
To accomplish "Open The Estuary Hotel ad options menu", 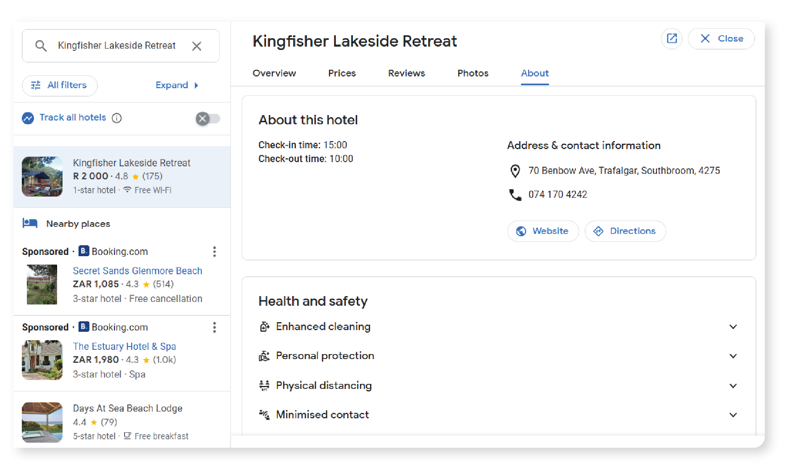I will 214,327.
